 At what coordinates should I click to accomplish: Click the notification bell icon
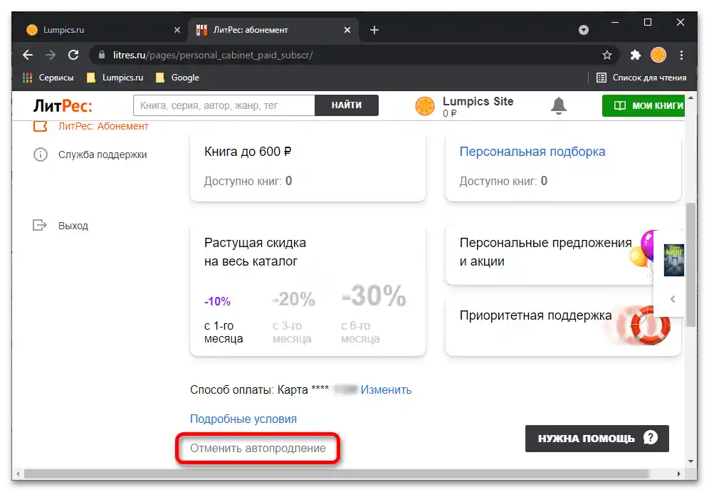pyautogui.click(x=559, y=105)
